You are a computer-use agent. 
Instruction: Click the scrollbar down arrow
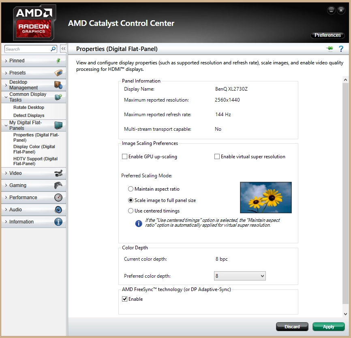(345, 314)
